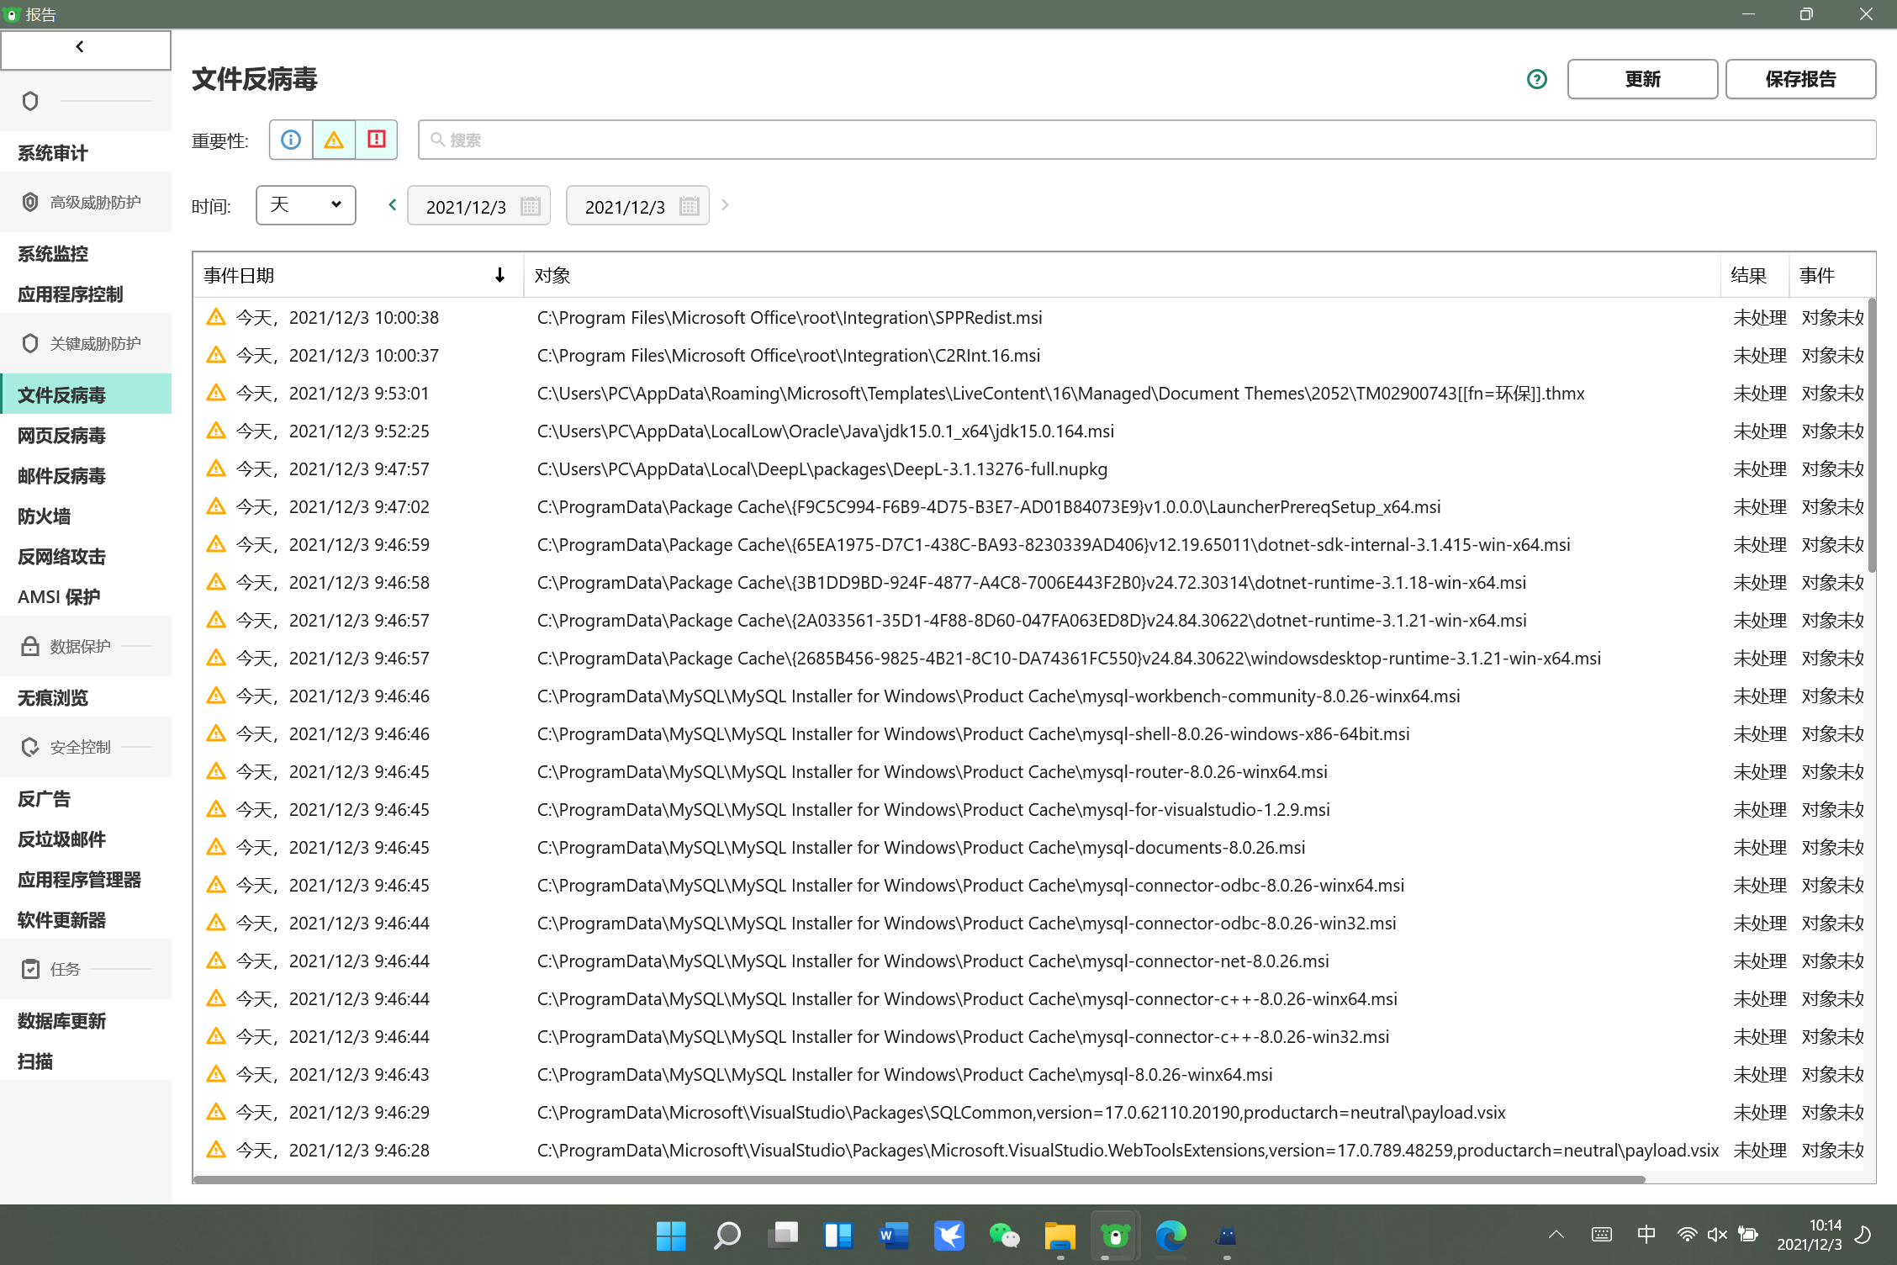Open 软件更新器 report section

(86, 920)
